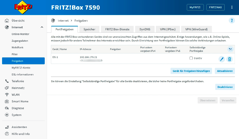Screen dimensions: 239x139
Task: Open Telefonie from the sidebar
Action: [x=18, y=81]
